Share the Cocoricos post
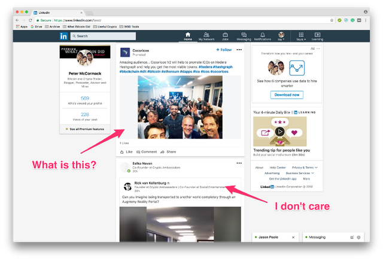Screen dimensions: 383x261 168,152
